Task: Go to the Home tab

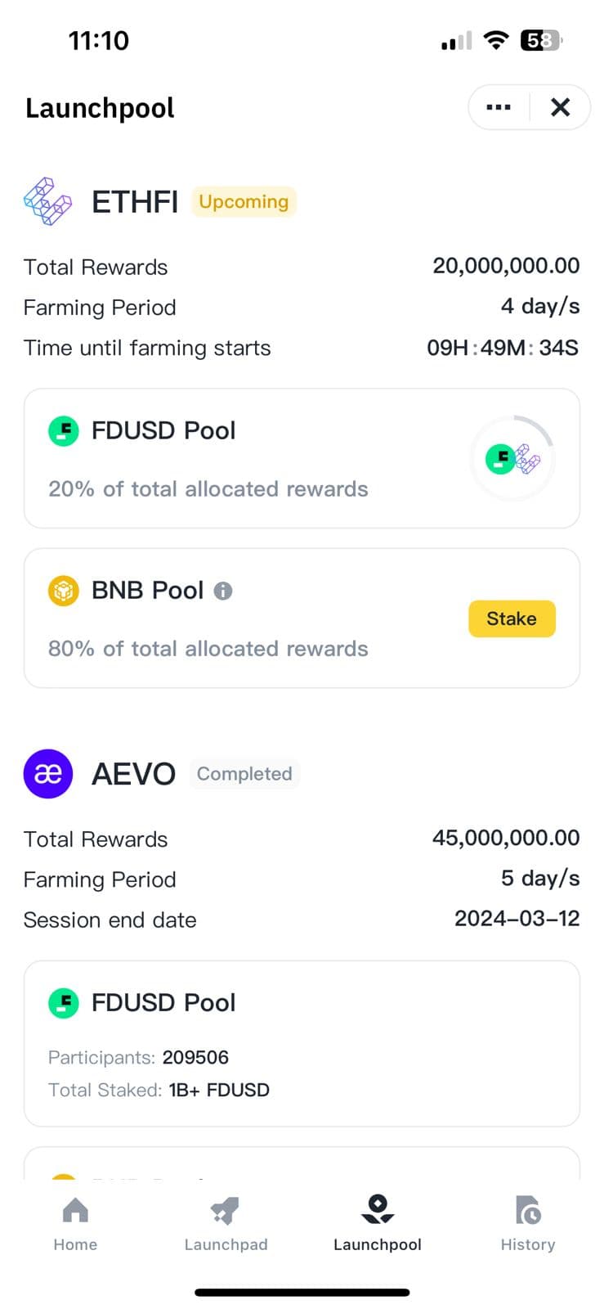Action: pyautogui.click(x=75, y=1224)
